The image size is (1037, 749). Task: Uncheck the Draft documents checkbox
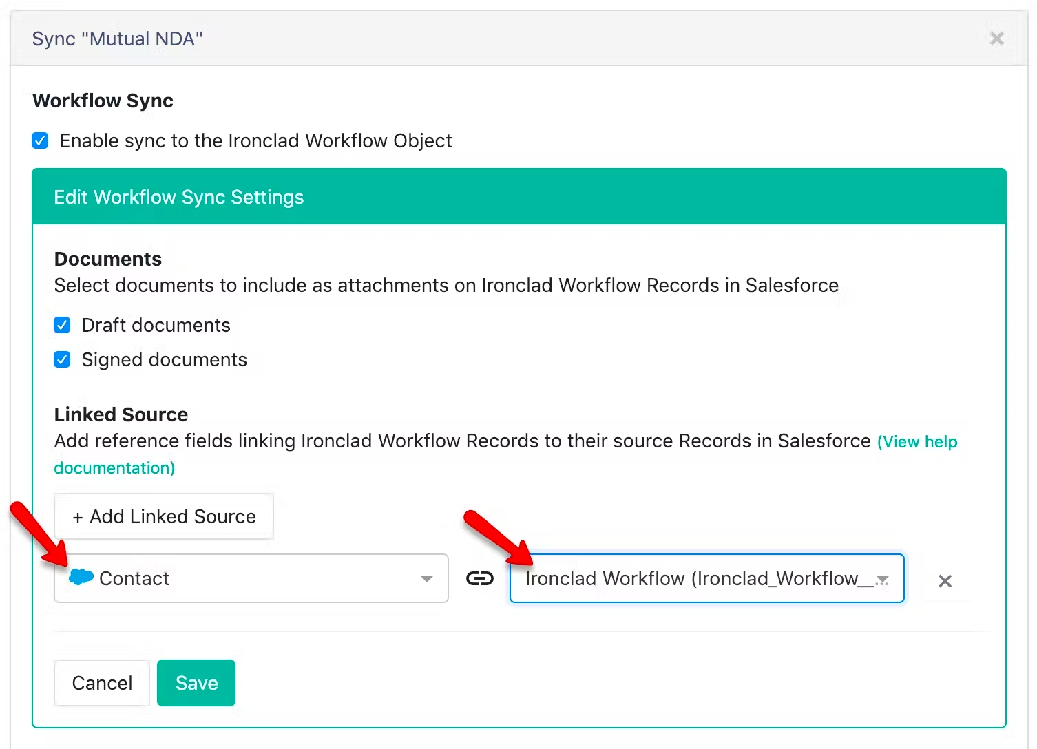click(x=62, y=325)
